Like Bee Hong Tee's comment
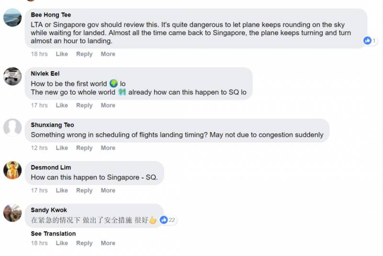The image size is (383, 256). pyautogui.click(x=62, y=54)
